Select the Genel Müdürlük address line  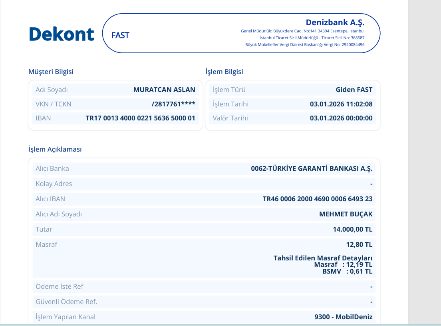[303, 31]
